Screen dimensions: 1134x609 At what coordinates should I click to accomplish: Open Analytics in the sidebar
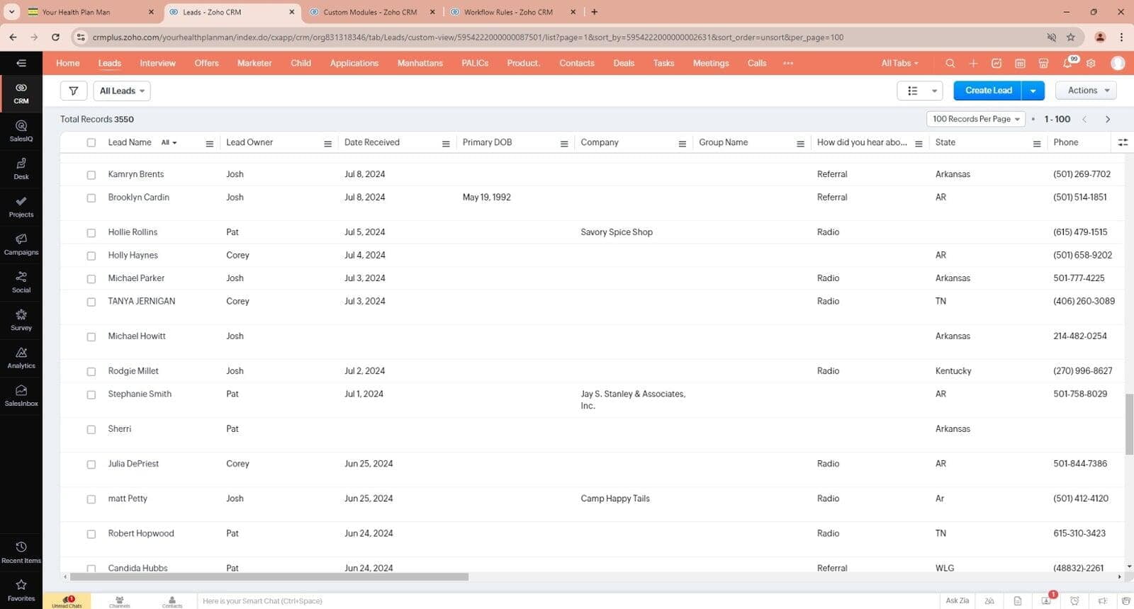21,358
